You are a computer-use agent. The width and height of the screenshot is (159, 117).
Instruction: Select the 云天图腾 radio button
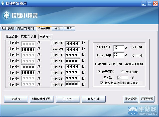[99, 72]
